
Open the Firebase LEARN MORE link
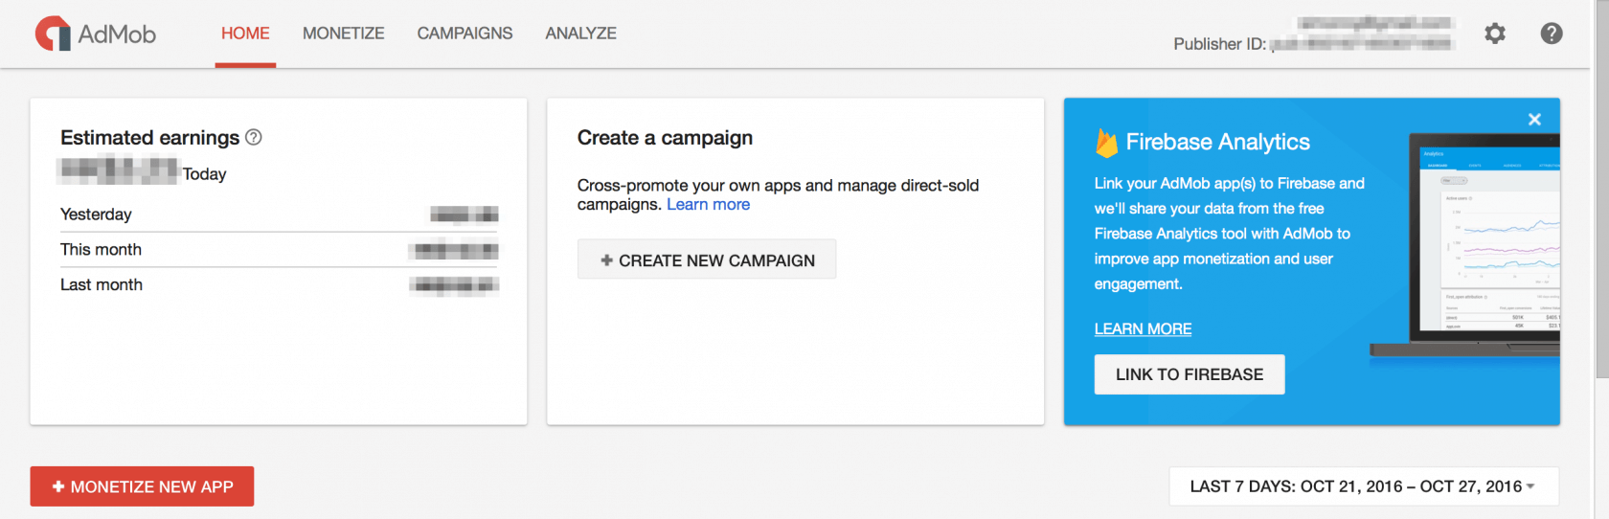(x=1143, y=329)
